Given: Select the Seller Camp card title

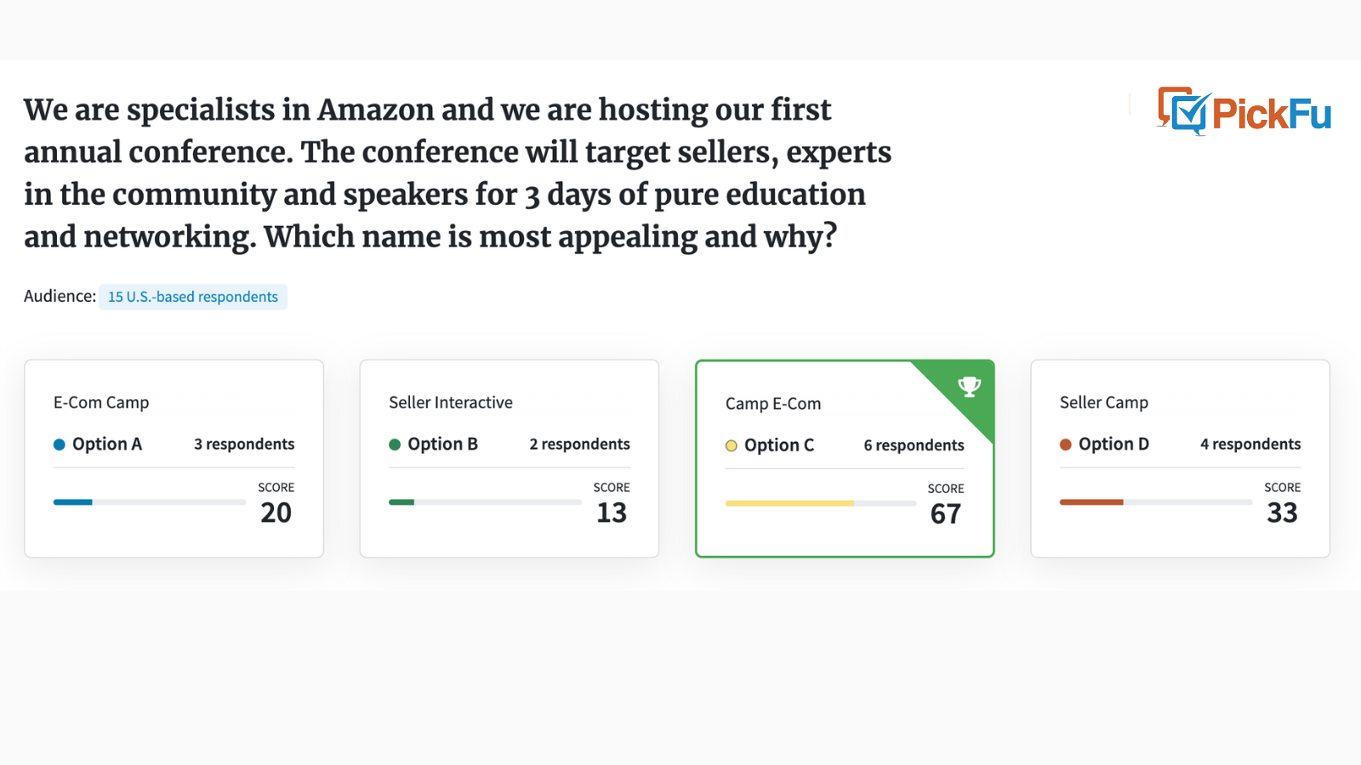Looking at the screenshot, I should [1104, 402].
